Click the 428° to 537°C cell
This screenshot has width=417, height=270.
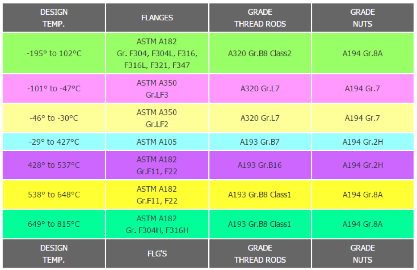pos(54,165)
